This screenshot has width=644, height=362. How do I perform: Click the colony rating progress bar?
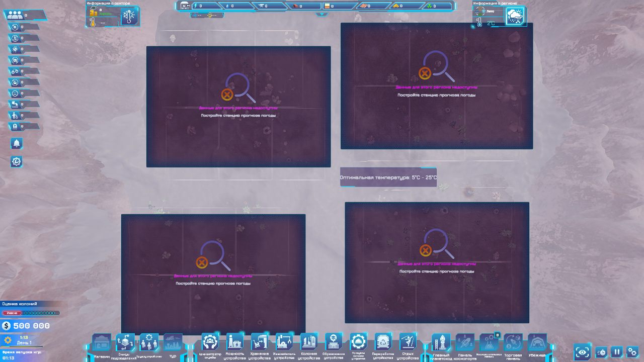(x=31, y=313)
